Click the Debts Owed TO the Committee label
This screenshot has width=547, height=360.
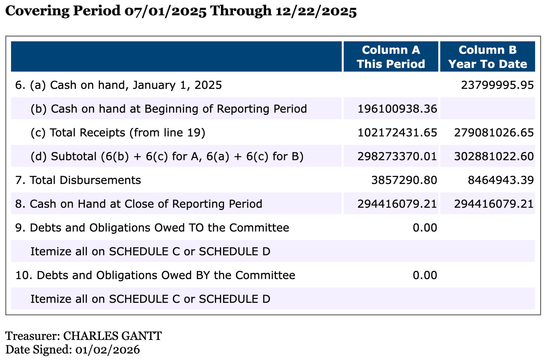tap(152, 228)
